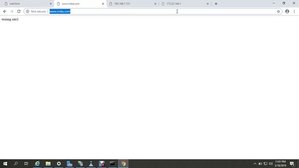Switch to Chrome on the taskbar
Image resolution: width=299 pixels, height=168 pixels.
pyautogui.click(x=123, y=164)
